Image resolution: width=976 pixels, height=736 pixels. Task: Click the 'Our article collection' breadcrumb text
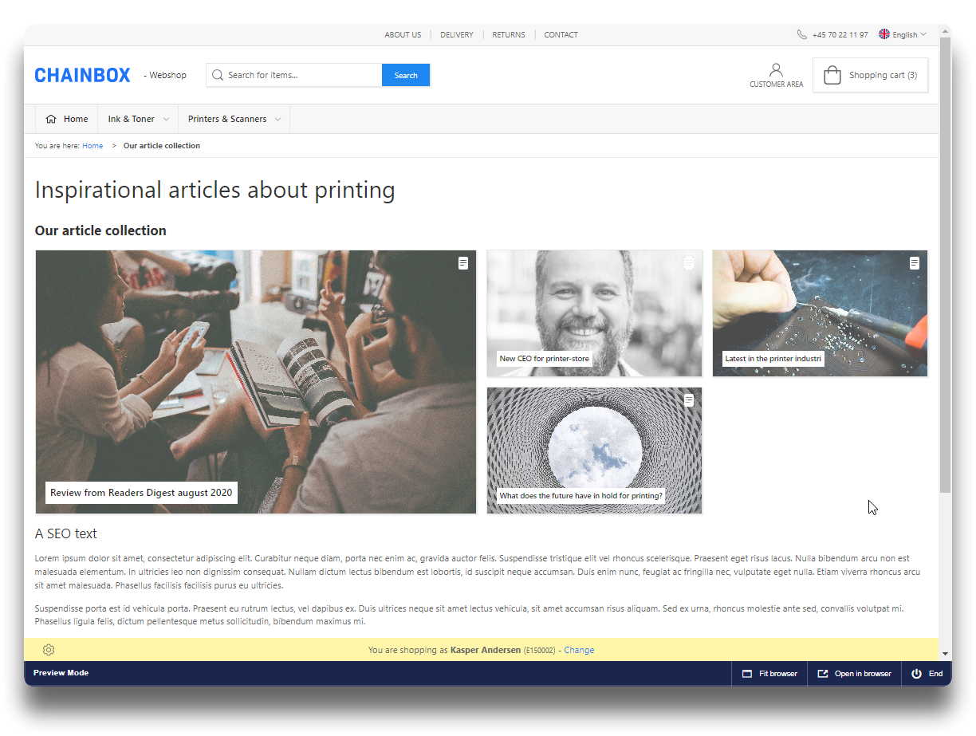point(162,146)
